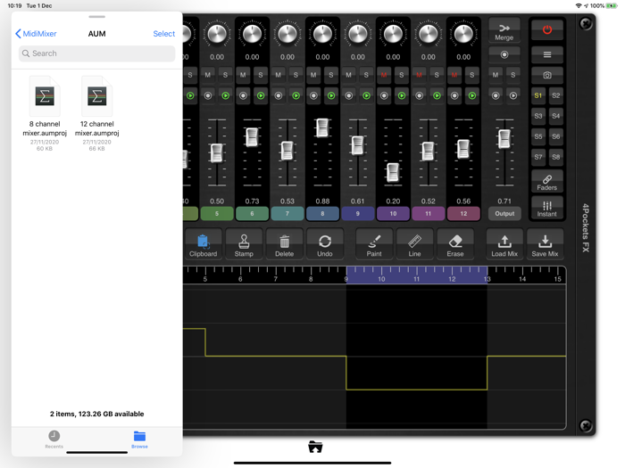625x468 pixels.
Task: Undo the last edit
Action: (x=325, y=244)
